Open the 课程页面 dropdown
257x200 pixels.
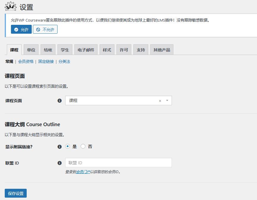(x=113, y=100)
